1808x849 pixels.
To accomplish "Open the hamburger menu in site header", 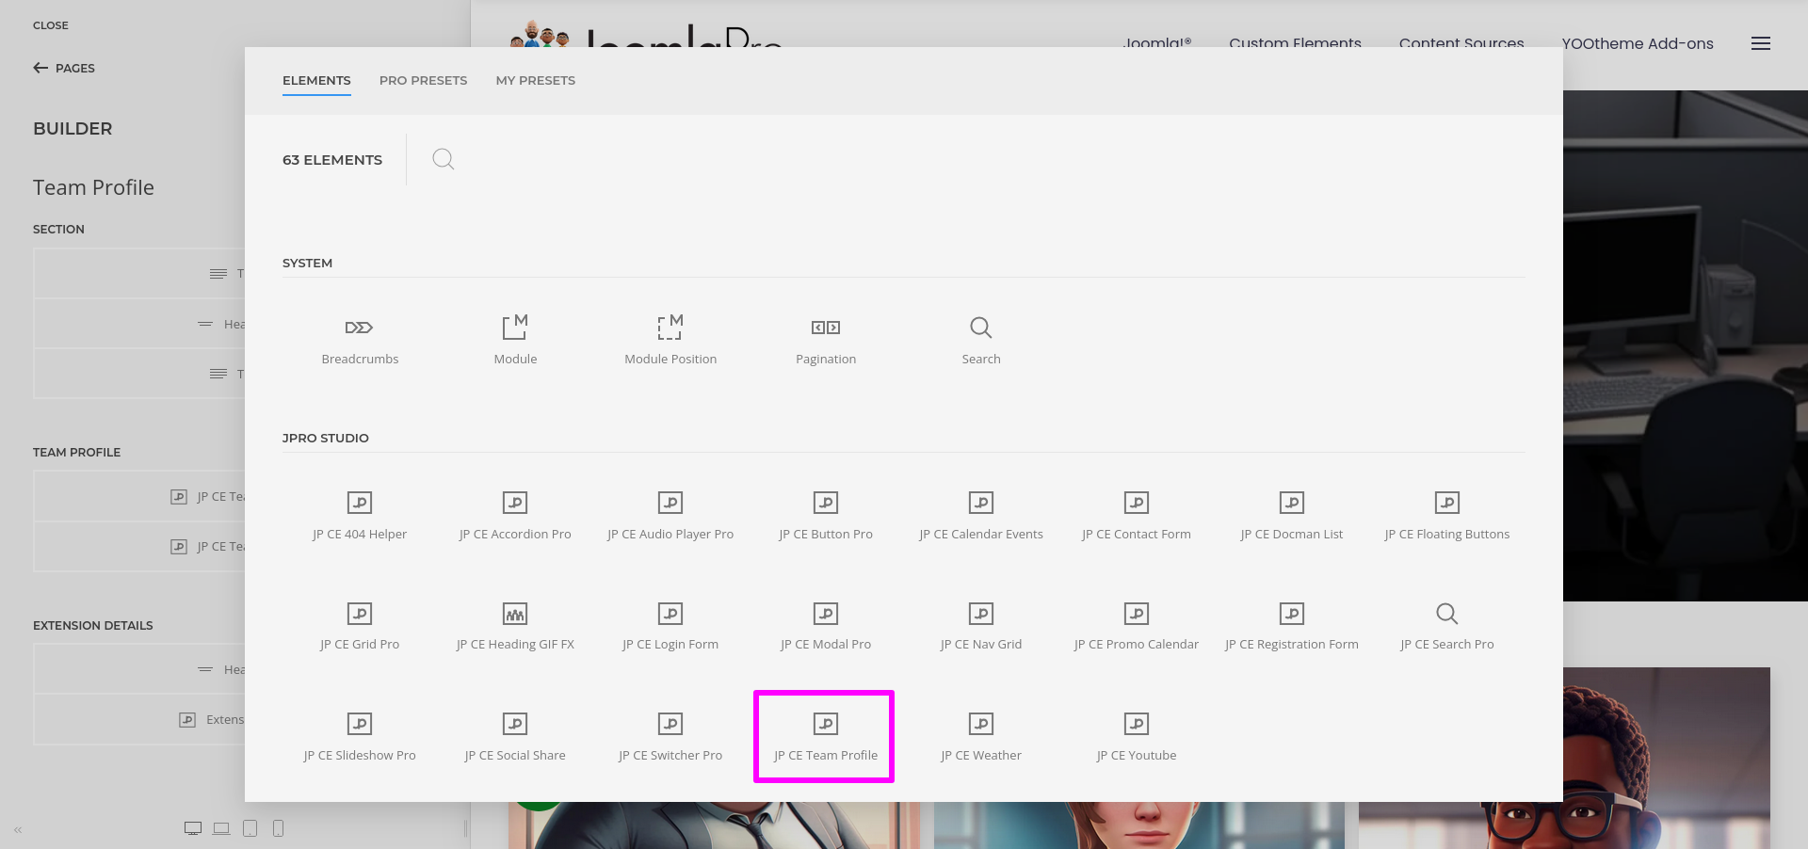I will [1760, 43].
